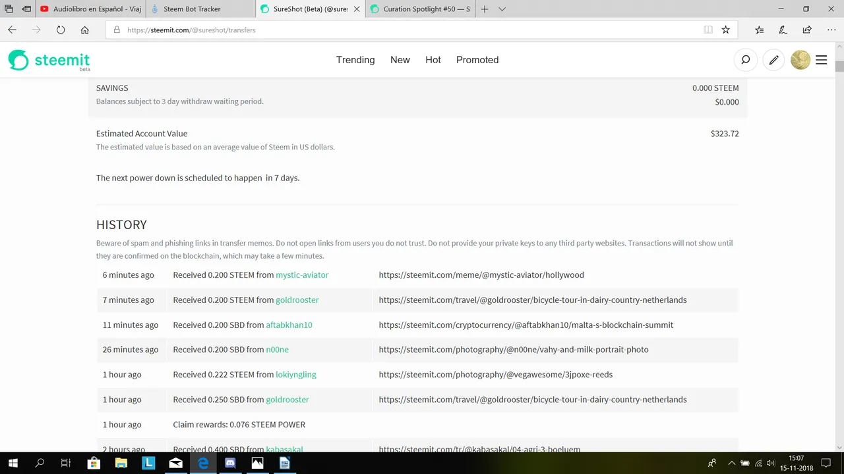Screen dimensions: 844x474
Task: Open the Trending menu item
Action: pyautogui.click(x=355, y=60)
